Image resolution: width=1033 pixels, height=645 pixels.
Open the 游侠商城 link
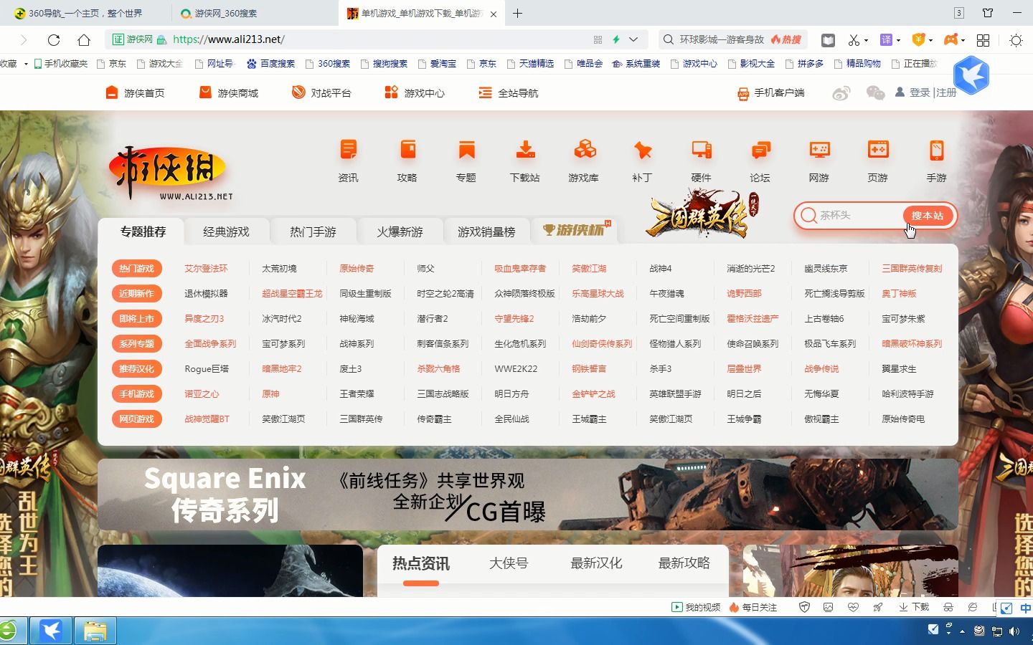pos(229,92)
